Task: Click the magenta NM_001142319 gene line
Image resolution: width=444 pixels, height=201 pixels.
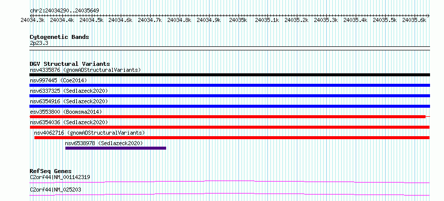Action: click(229, 182)
